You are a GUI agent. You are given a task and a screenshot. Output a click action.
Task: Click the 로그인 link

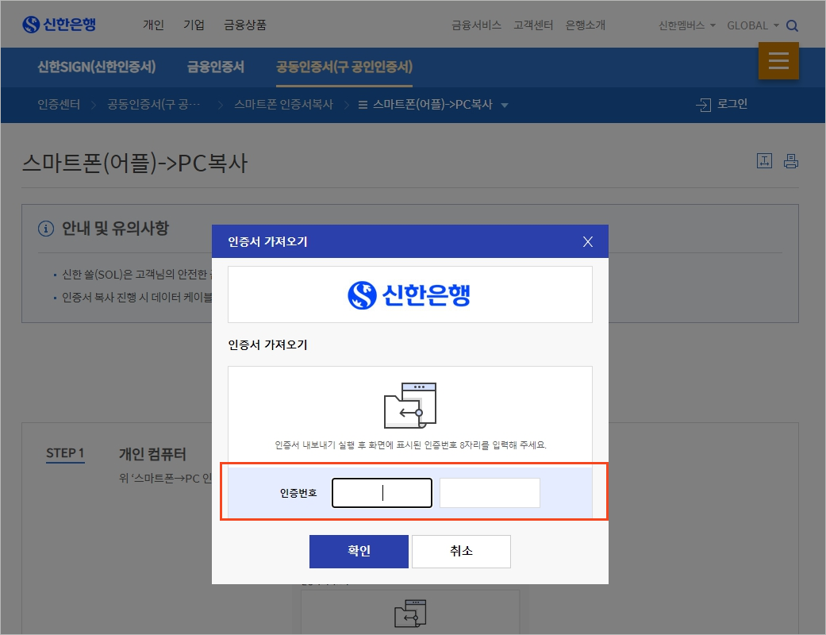(732, 104)
